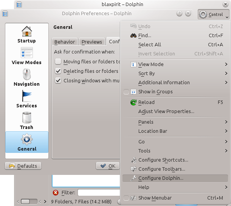The image size is (231, 206).
Task: Click the General page heading
Action: [63, 27]
